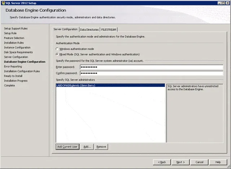
Task: Minimize the SQL Server 2012 Setup window
Action: coord(219,3)
